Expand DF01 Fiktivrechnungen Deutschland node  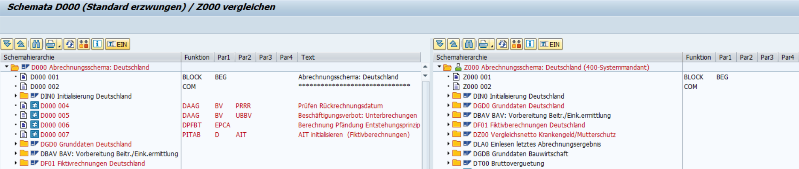tap(16, 163)
